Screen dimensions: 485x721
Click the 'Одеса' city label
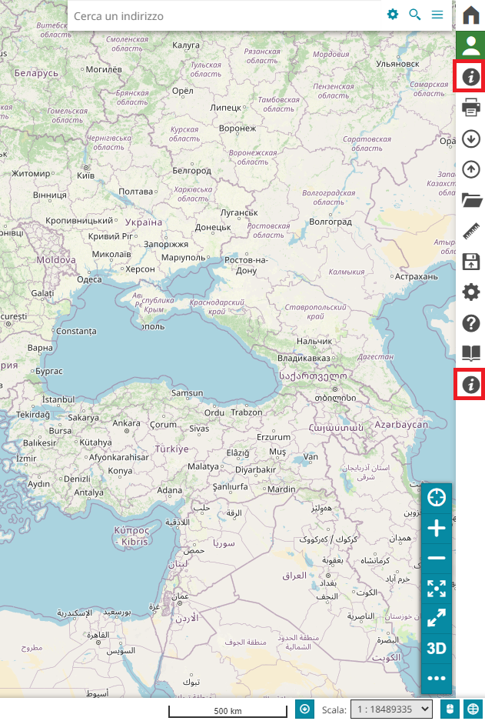(x=90, y=279)
